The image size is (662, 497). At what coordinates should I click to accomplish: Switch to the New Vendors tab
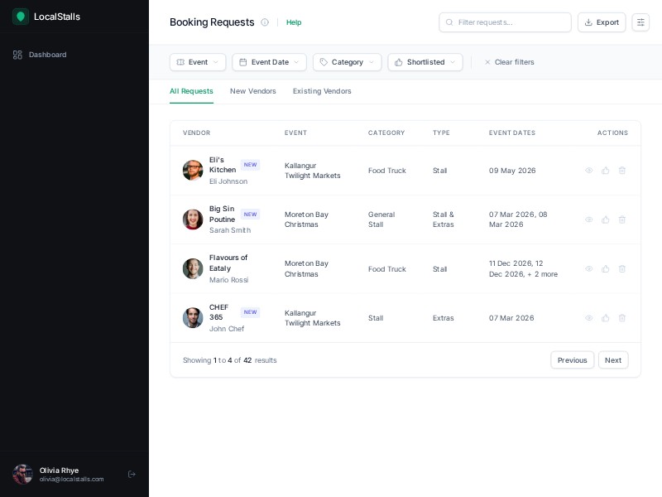252,91
